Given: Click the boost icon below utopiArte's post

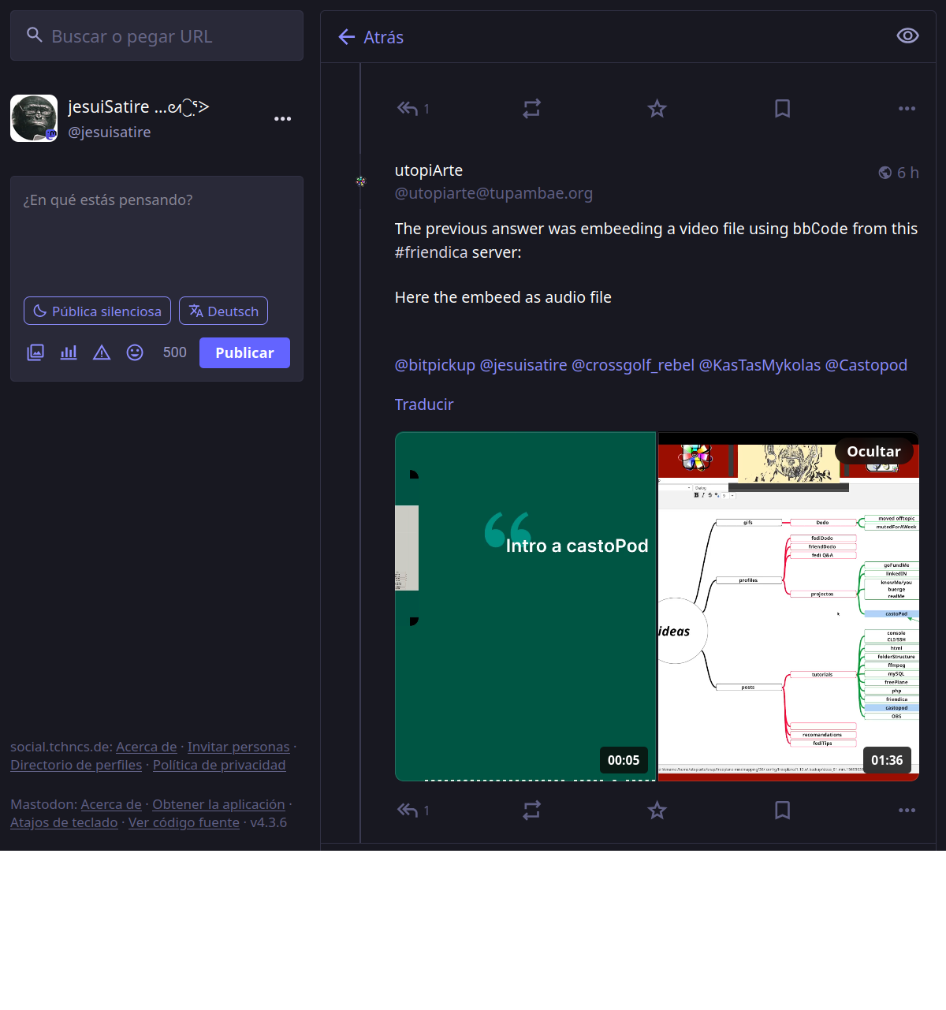Looking at the screenshot, I should click(531, 810).
